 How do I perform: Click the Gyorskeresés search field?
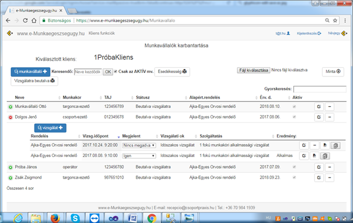point(320,89)
